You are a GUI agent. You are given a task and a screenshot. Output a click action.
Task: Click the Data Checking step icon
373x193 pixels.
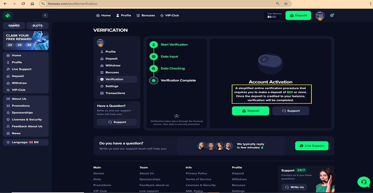pyautogui.click(x=154, y=69)
